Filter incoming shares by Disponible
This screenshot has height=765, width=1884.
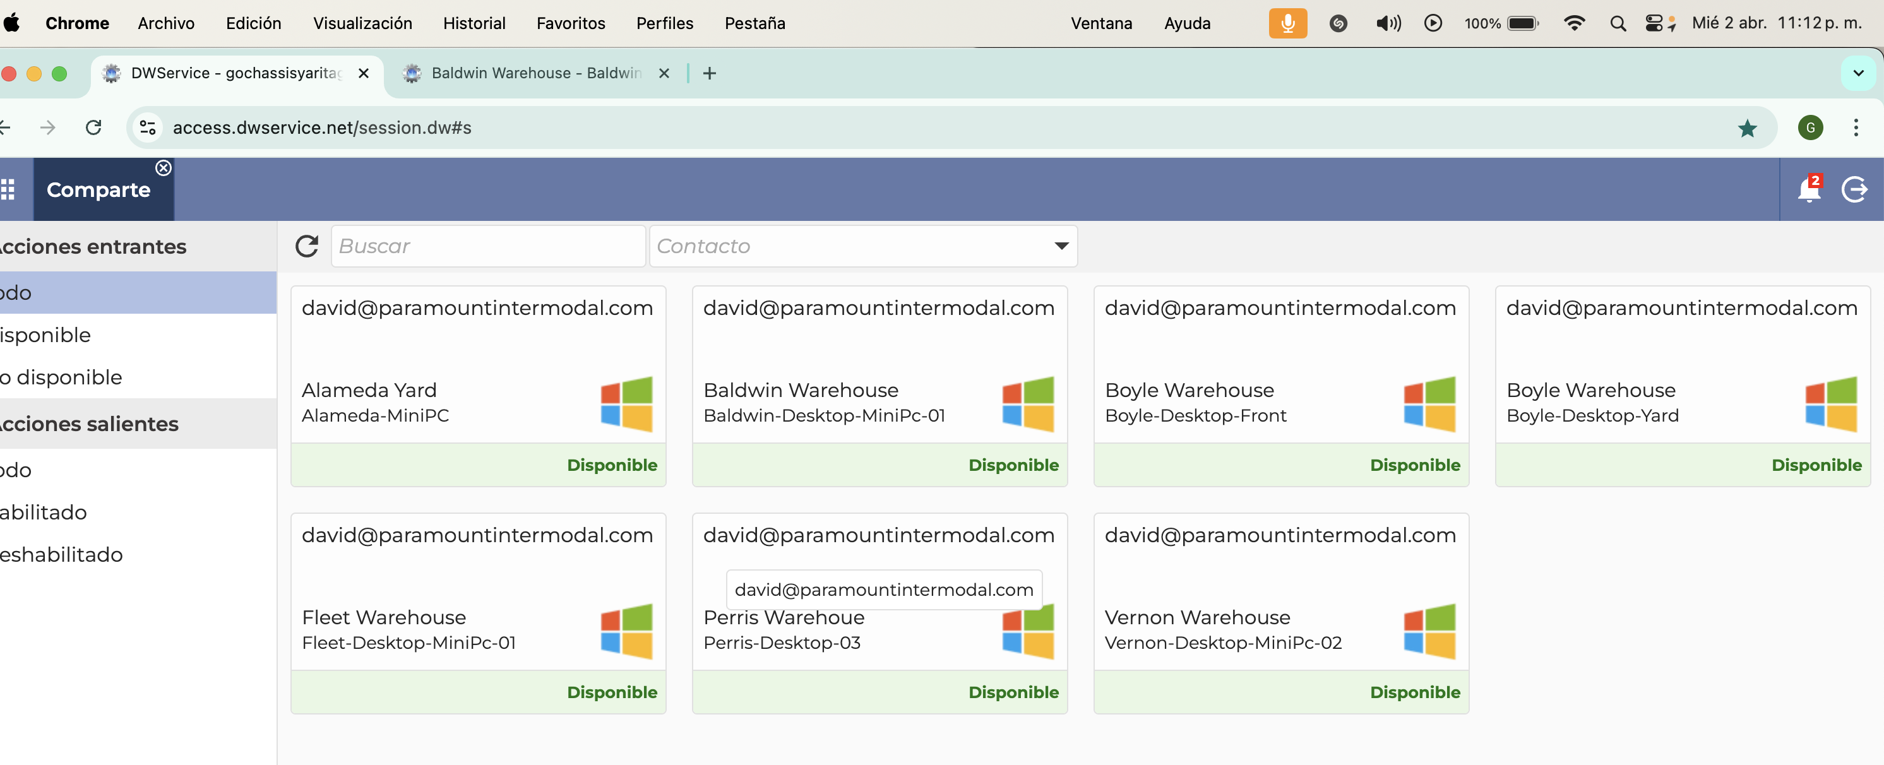click(x=138, y=335)
